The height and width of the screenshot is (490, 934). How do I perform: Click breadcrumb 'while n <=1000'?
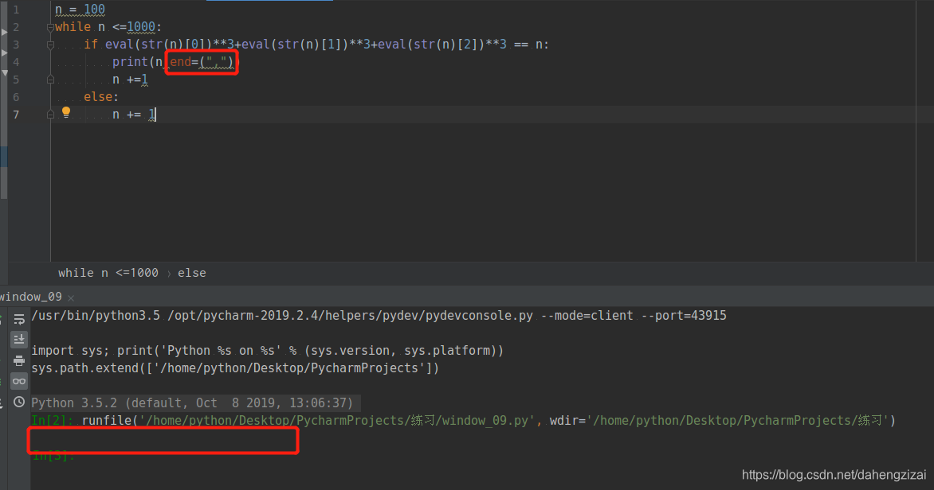(108, 273)
